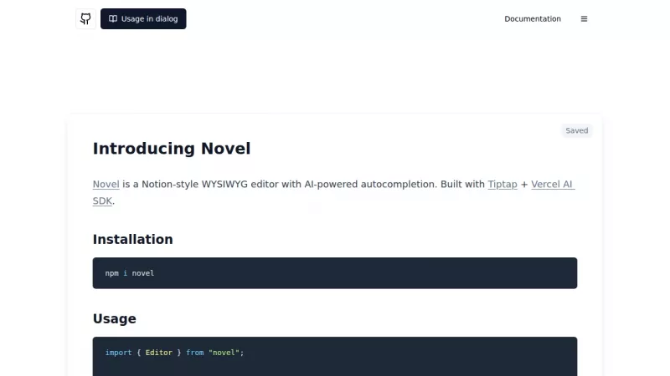Viewport: 670px width, 376px height.
Task: Follow the Tiptap hyperlink
Action: point(502,184)
